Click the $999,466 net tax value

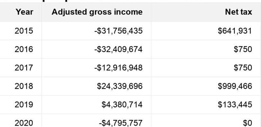click(x=235, y=86)
